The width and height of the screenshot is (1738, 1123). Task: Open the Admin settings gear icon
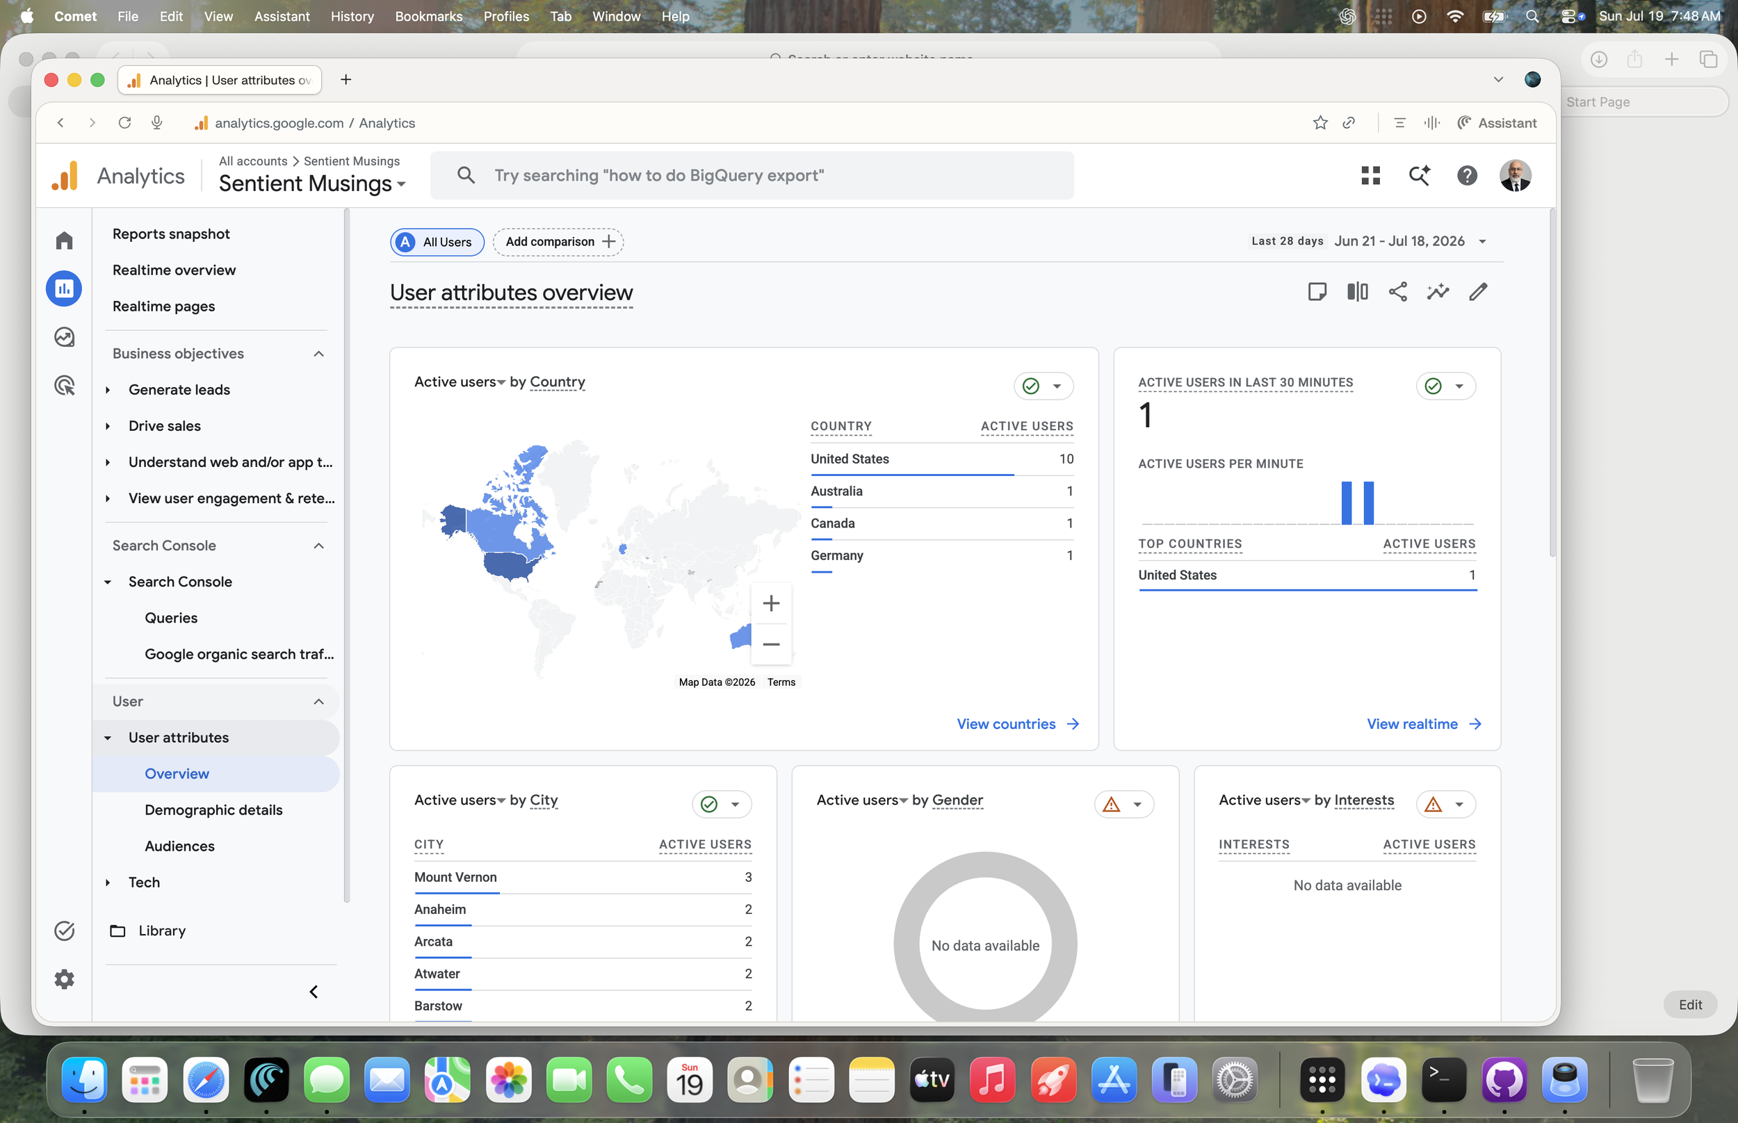[64, 978]
